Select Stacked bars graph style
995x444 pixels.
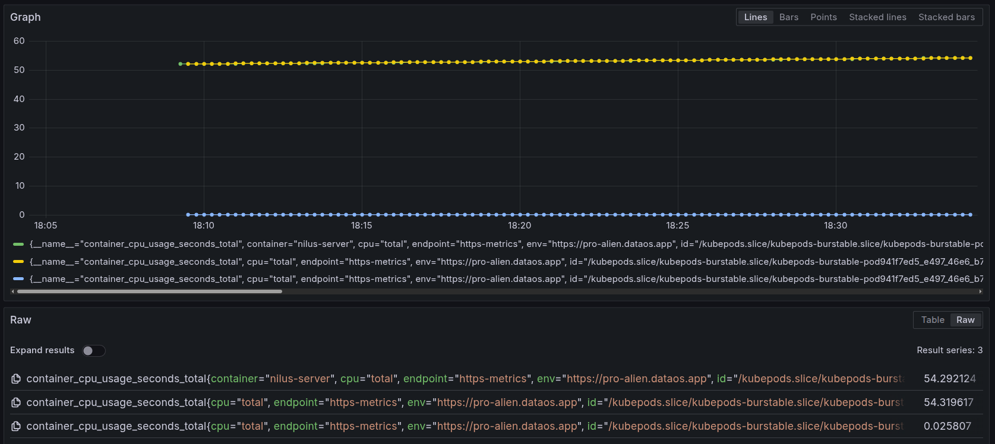[946, 17]
